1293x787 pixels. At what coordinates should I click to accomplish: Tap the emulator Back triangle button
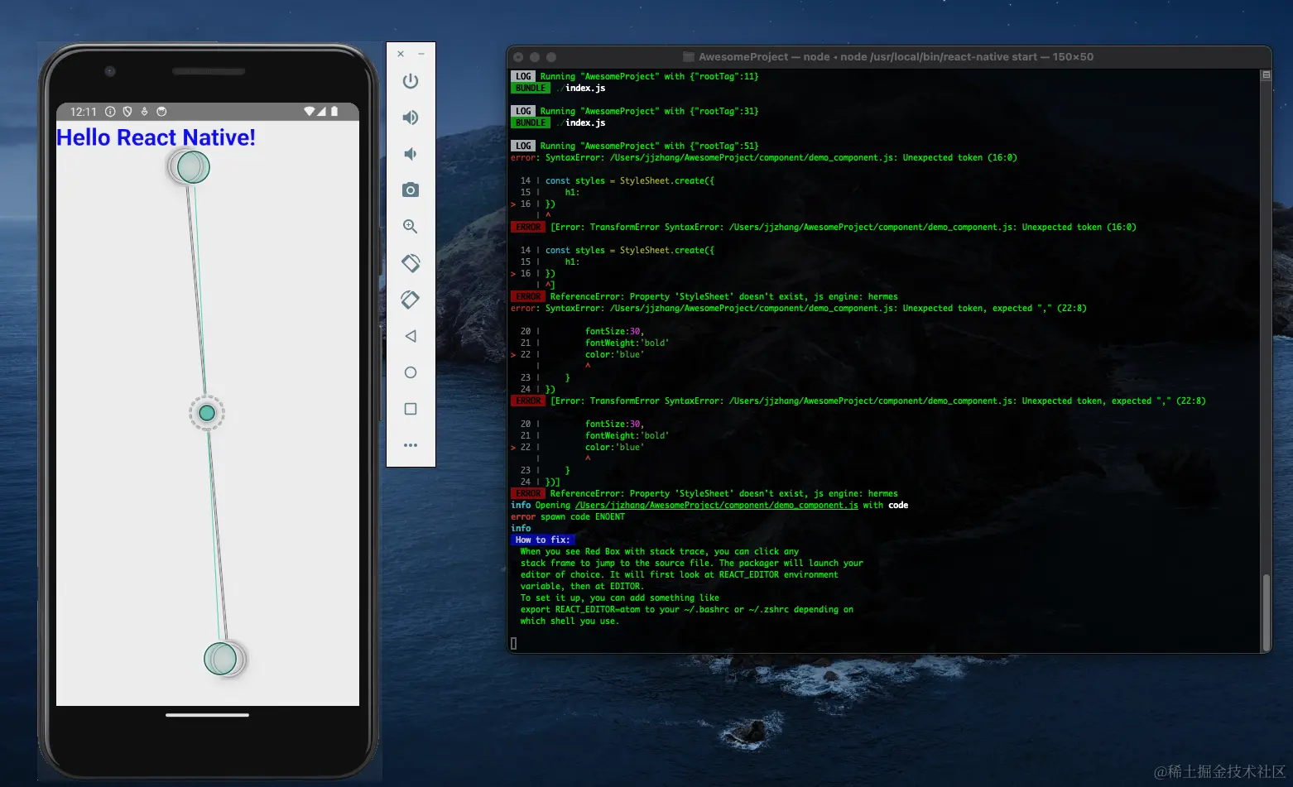tap(411, 336)
